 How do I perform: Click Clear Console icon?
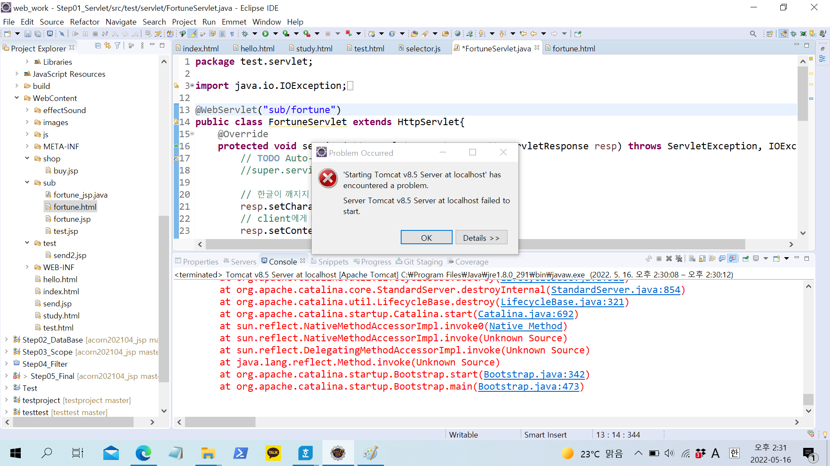pos(692,258)
